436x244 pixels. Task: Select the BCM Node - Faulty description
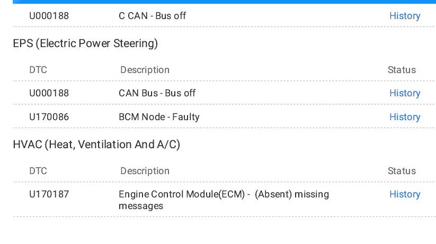(159, 117)
